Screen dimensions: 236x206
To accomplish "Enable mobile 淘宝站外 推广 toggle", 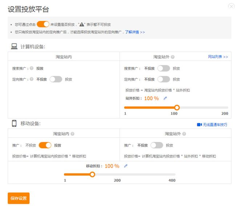I will tap(157, 145).
